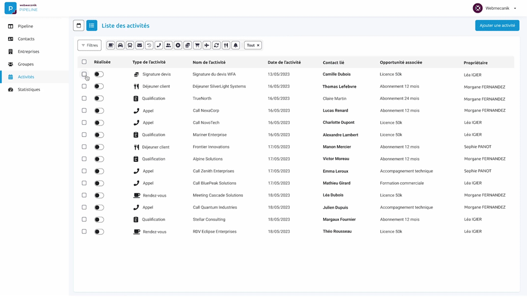Open the Filtres filter panel

pos(89,45)
